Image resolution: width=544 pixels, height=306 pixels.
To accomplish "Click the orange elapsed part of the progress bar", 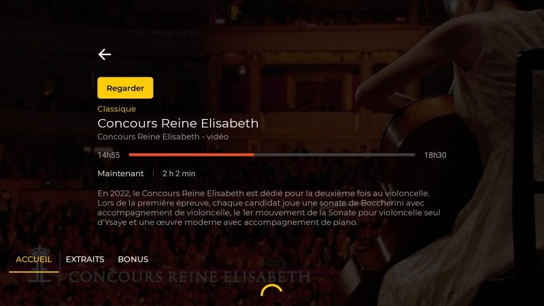I will 191,155.
